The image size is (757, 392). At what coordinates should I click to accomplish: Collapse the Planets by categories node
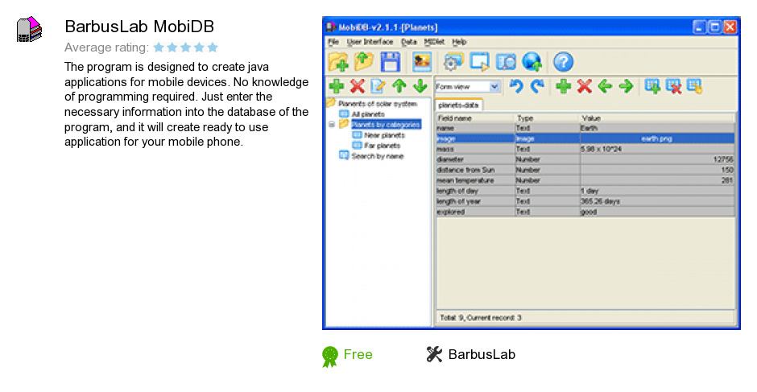pyautogui.click(x=332, y=125)
